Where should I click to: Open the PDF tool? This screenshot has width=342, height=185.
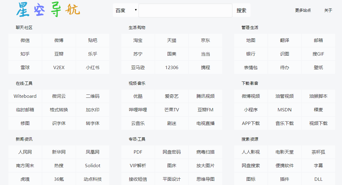click(138, 152)
